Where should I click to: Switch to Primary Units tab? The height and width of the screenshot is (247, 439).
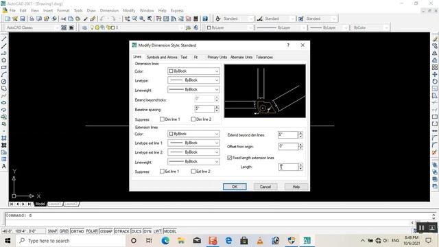[x=217, y=57]
